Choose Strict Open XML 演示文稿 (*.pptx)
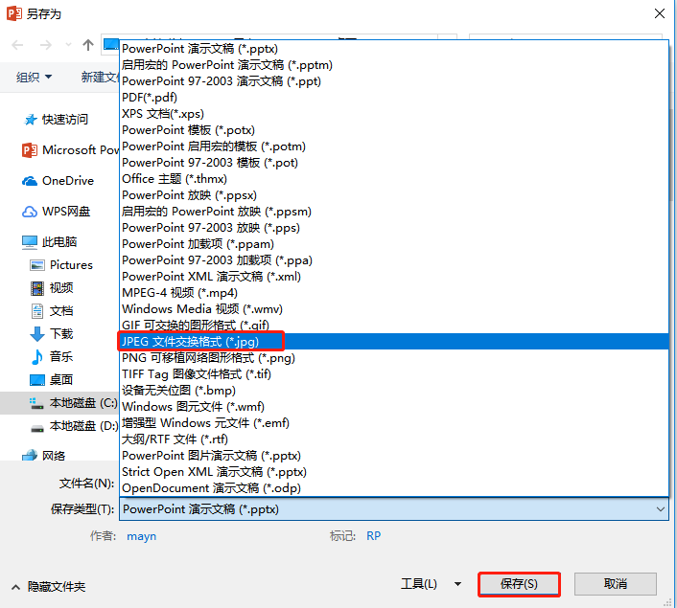 394,472
